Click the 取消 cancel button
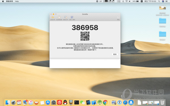The image size is (170, 106). (x=115, y=54)
